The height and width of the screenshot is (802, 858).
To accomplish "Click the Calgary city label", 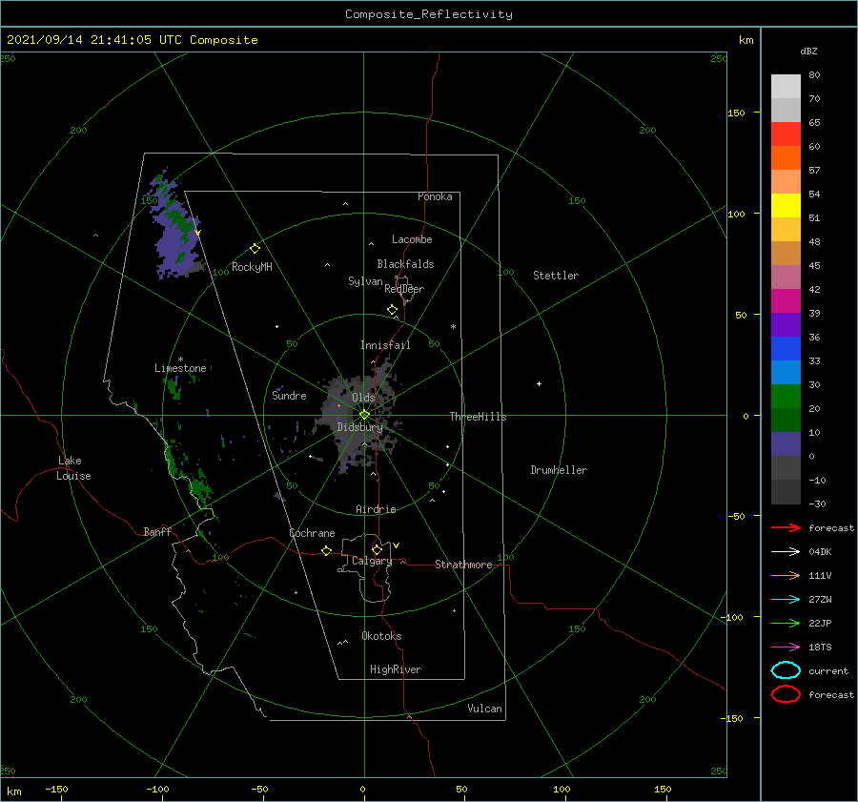I will coord(372,561).
